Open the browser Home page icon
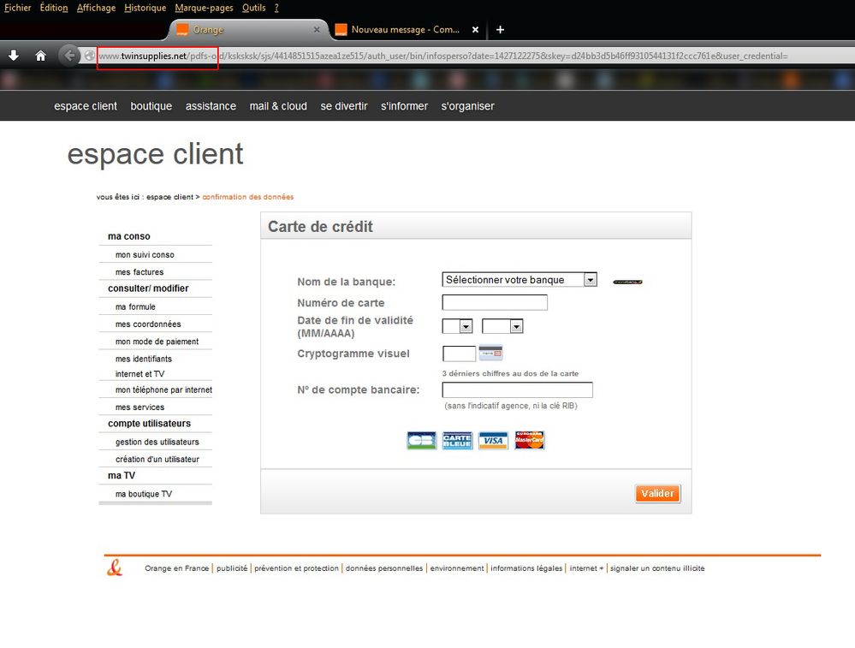The height and width of the screenshot is (648, 855). [40, 54]
